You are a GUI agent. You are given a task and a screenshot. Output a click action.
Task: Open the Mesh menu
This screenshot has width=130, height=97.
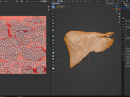pyautogui.click(x=77, y=1)
